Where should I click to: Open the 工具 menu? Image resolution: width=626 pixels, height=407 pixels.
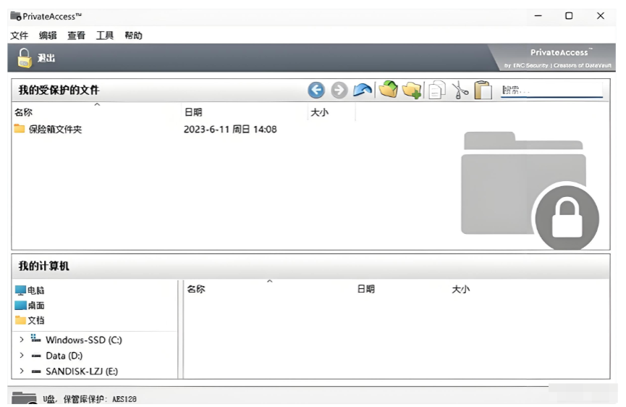(105, 35)
